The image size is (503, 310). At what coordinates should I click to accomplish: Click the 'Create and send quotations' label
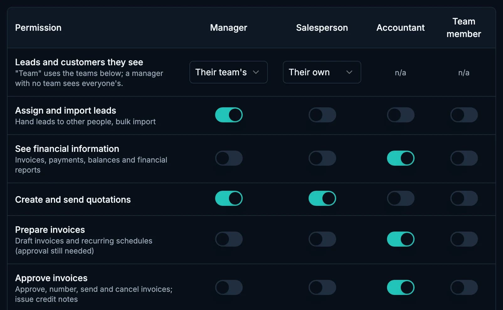[x=73, y=200]
